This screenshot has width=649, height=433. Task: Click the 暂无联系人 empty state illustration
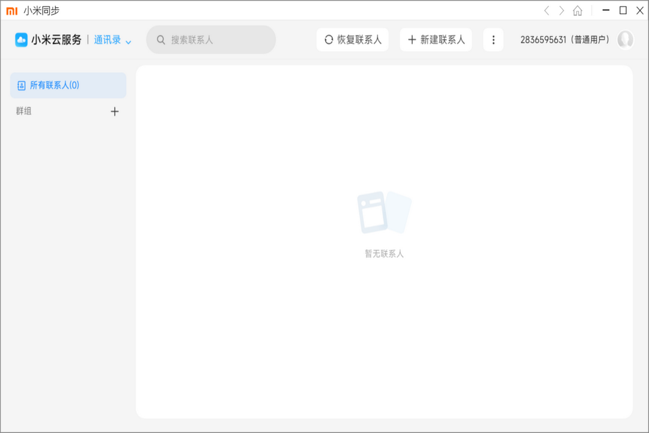pyautogui.click(x=385, y=213)
